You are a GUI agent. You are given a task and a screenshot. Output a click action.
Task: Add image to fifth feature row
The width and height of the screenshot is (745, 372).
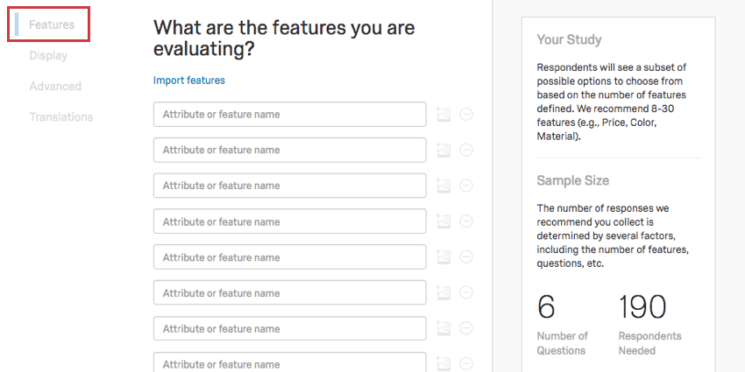click(443, 257)
